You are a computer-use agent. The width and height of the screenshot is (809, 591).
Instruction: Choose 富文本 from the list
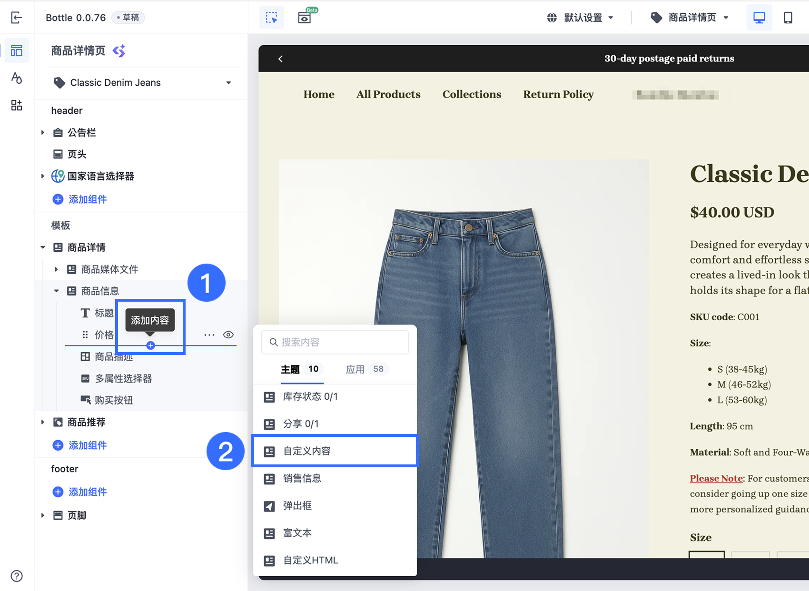coord(335,533)
